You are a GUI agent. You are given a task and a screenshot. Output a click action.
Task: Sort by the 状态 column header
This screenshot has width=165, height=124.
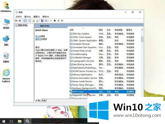coord(109,30)
